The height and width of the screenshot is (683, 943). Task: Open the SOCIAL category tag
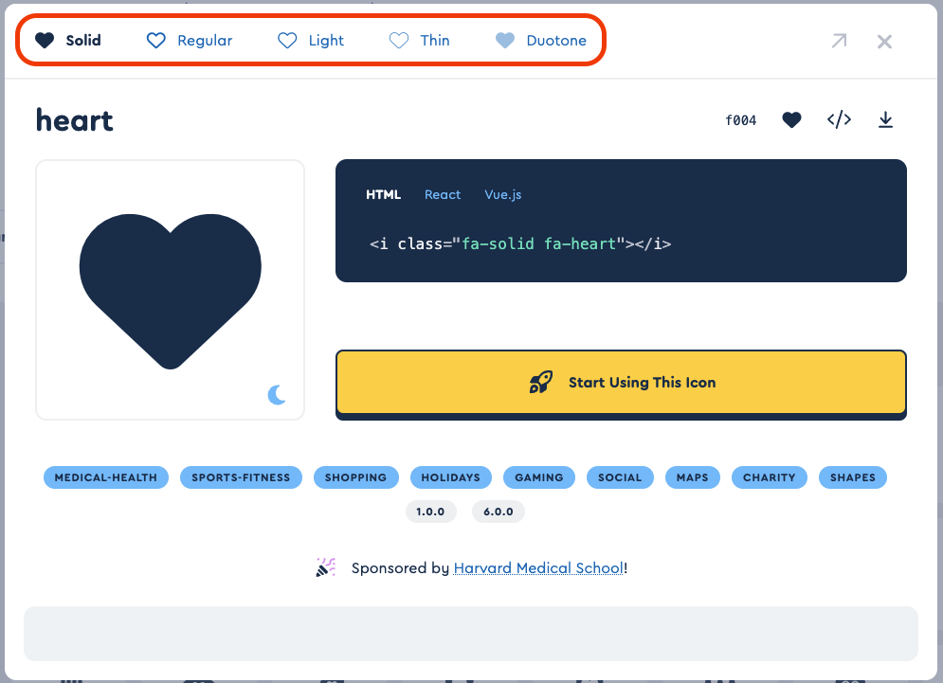620,477
